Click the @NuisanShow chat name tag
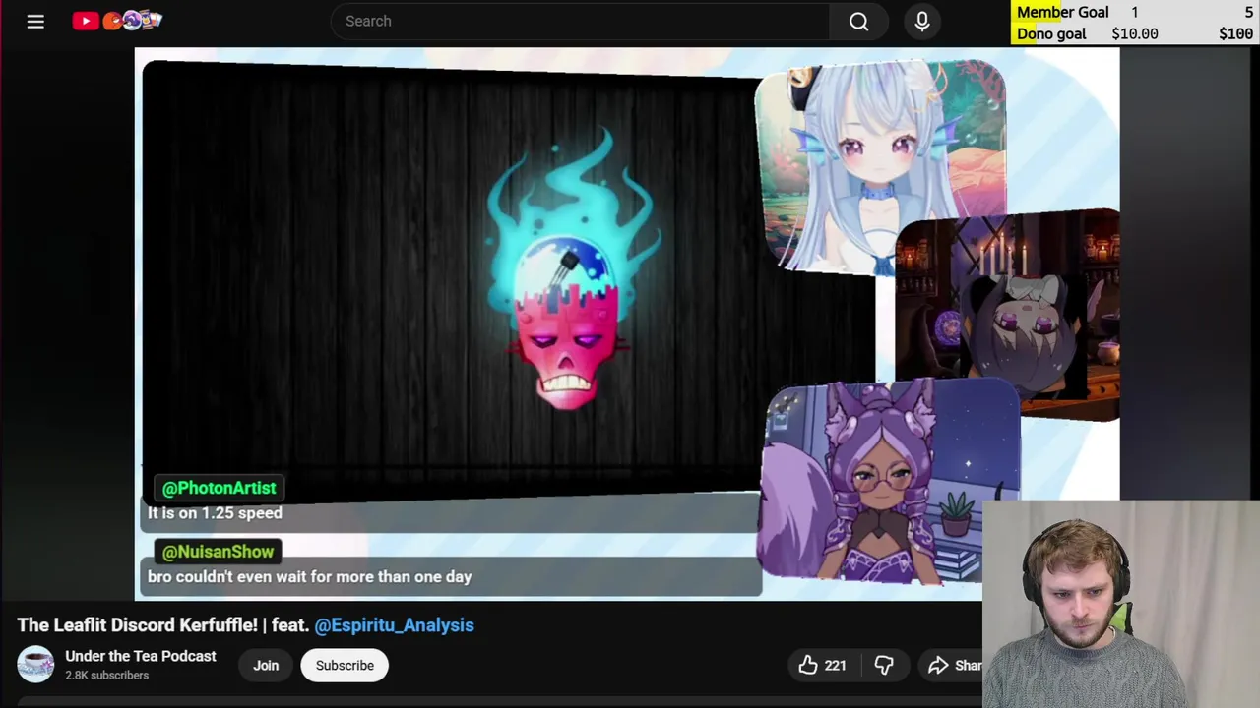The image size is (1260, 708). [218, 552]
